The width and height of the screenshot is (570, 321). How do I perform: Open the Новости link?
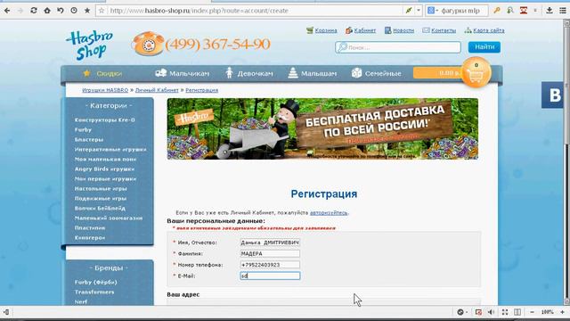[x=403, y=30]
